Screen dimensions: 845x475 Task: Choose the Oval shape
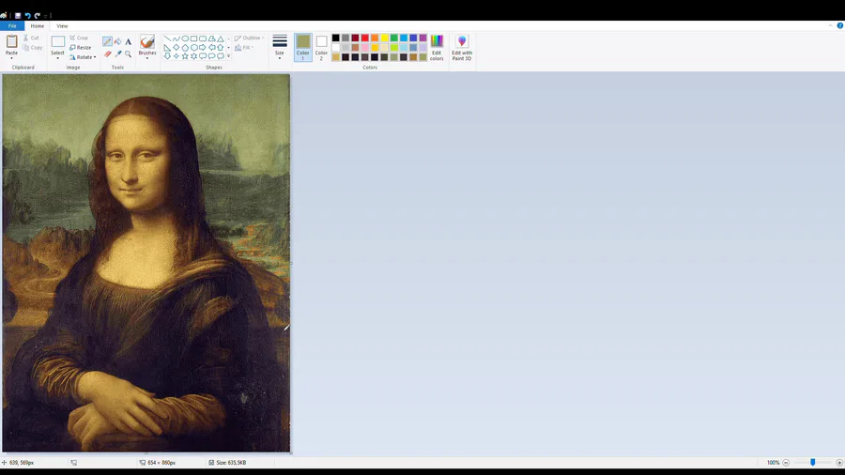(x=185, y=38)
